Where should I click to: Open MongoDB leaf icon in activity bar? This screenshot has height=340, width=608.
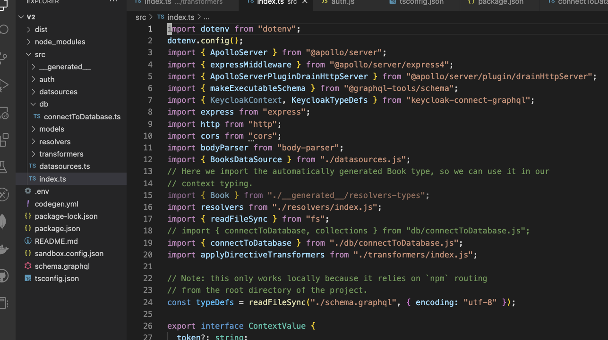click(x=3, y=222)
